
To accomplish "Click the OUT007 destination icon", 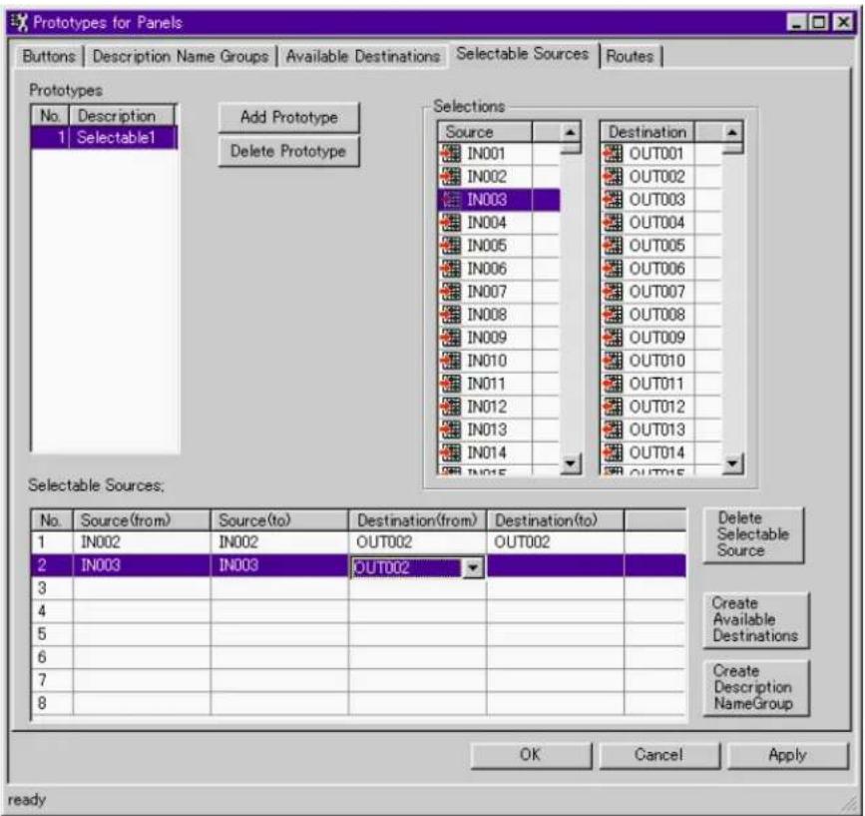I will click(613, 292).
